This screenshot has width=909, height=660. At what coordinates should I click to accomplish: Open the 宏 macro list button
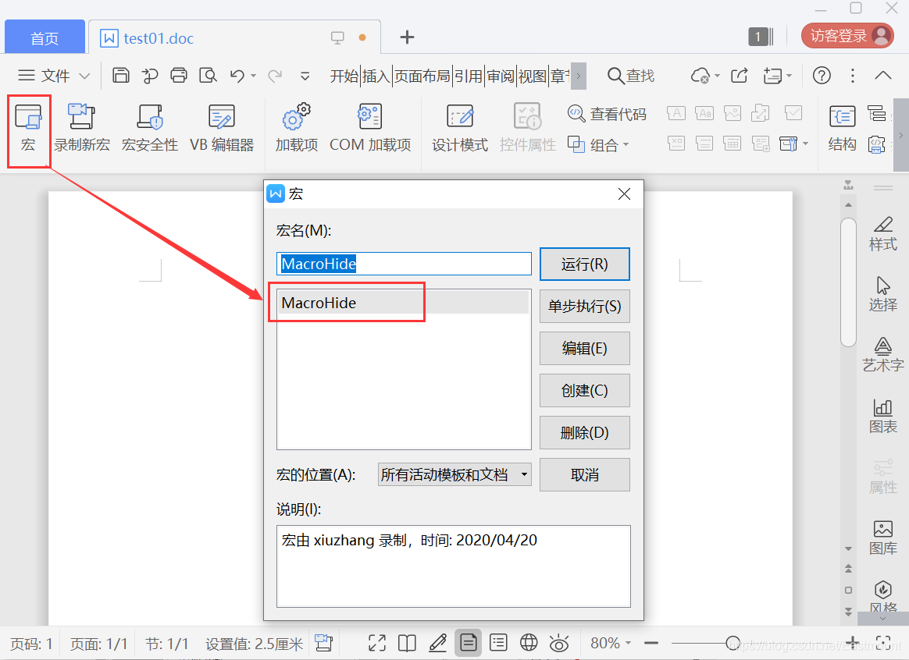coord(28,129)
